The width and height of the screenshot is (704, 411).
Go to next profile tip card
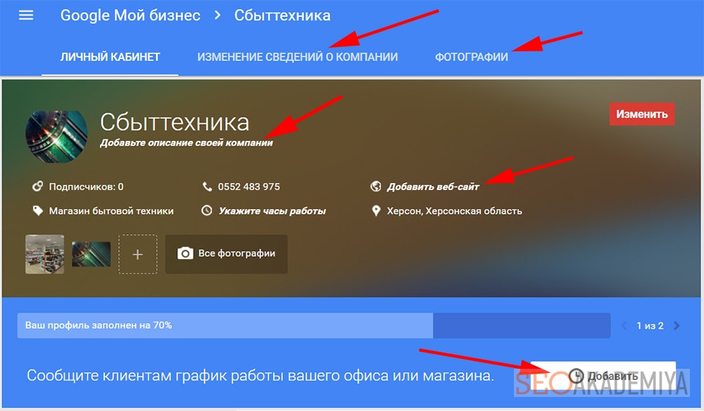677,326
